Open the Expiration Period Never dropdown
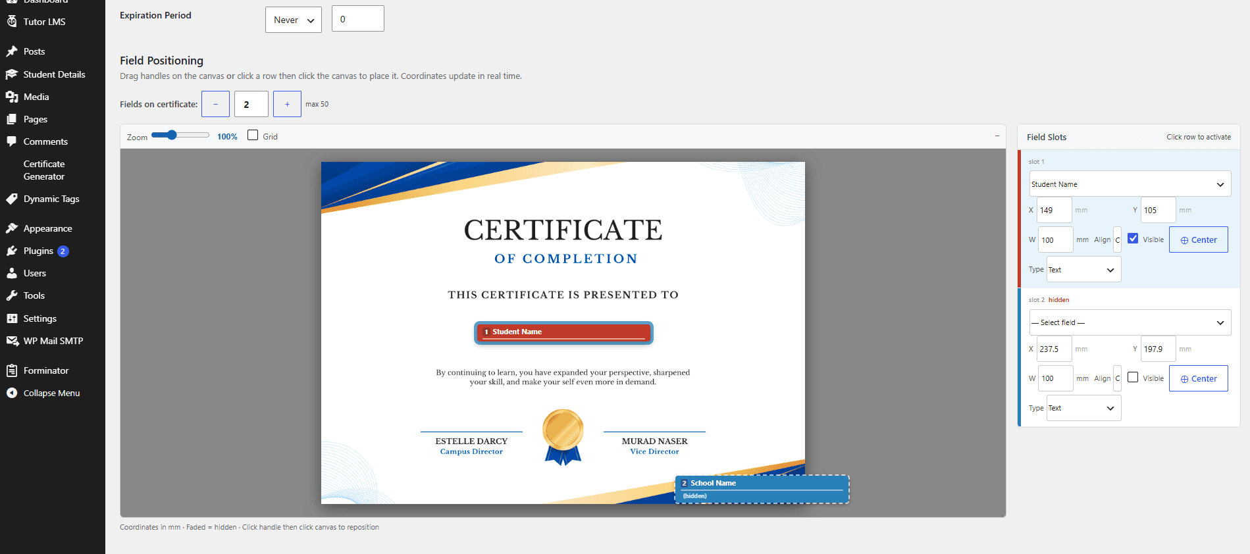The height and width of the screenshot is (554, 1250). point(294,20)
